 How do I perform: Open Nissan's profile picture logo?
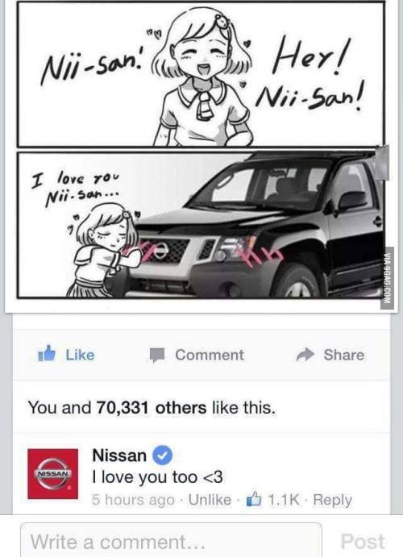point(53,474)
